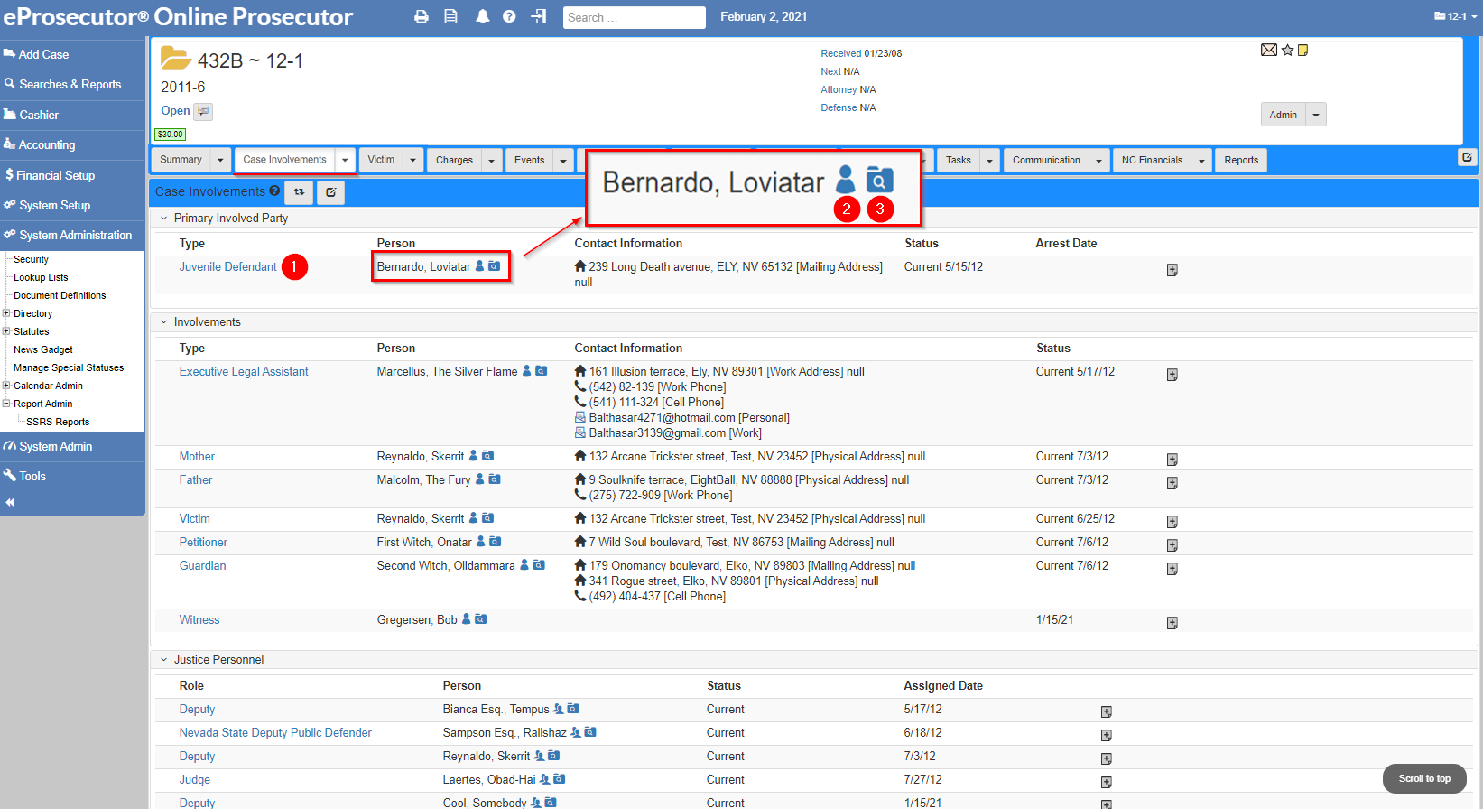This screenshot has width=1483, height=809.
Task: Open person icon for Gregersen, Bob
Action: click(467, 619)
